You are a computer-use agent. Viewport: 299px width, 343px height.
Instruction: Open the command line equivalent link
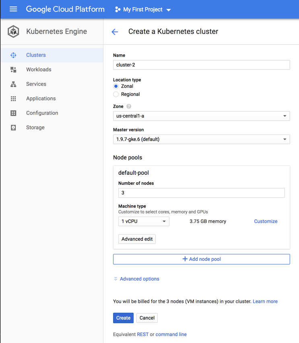coord(171,334)
